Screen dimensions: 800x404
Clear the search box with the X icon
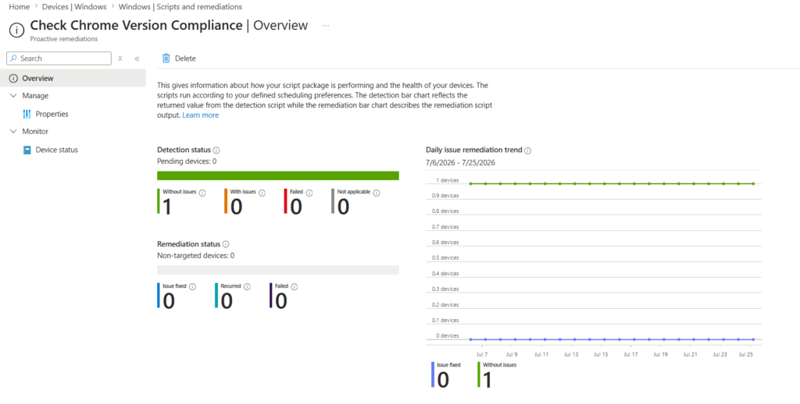click(120, 58)
